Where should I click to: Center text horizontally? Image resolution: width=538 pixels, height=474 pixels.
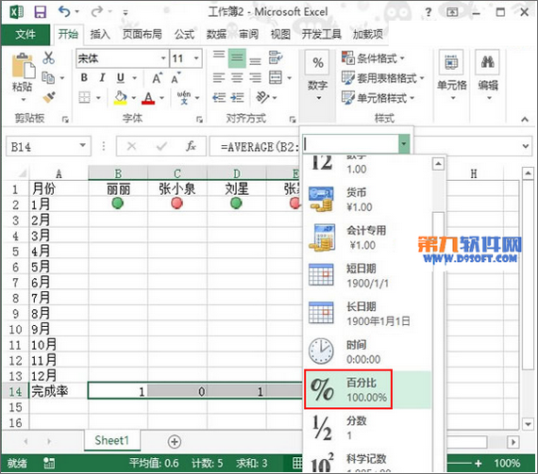point(237,78)
